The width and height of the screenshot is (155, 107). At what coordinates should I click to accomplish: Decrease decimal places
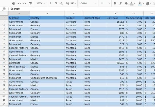[x=61, y=4]
